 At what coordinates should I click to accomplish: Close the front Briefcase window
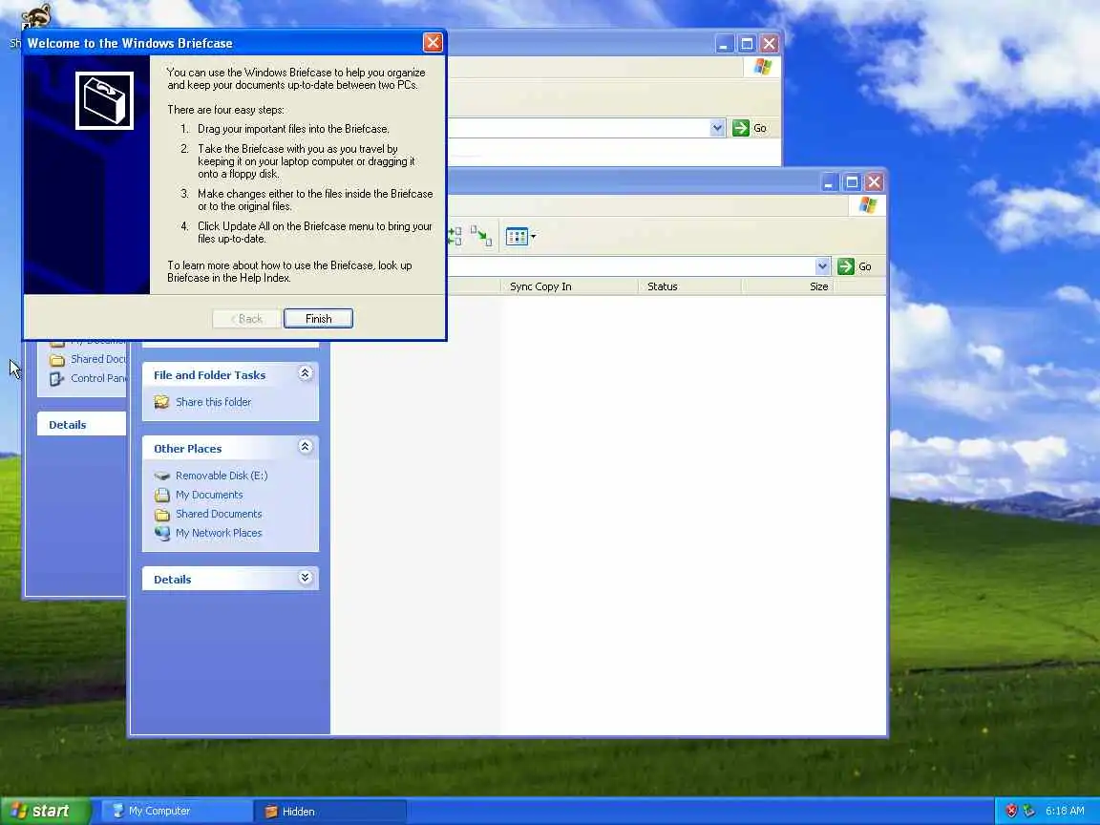[874, 182]
